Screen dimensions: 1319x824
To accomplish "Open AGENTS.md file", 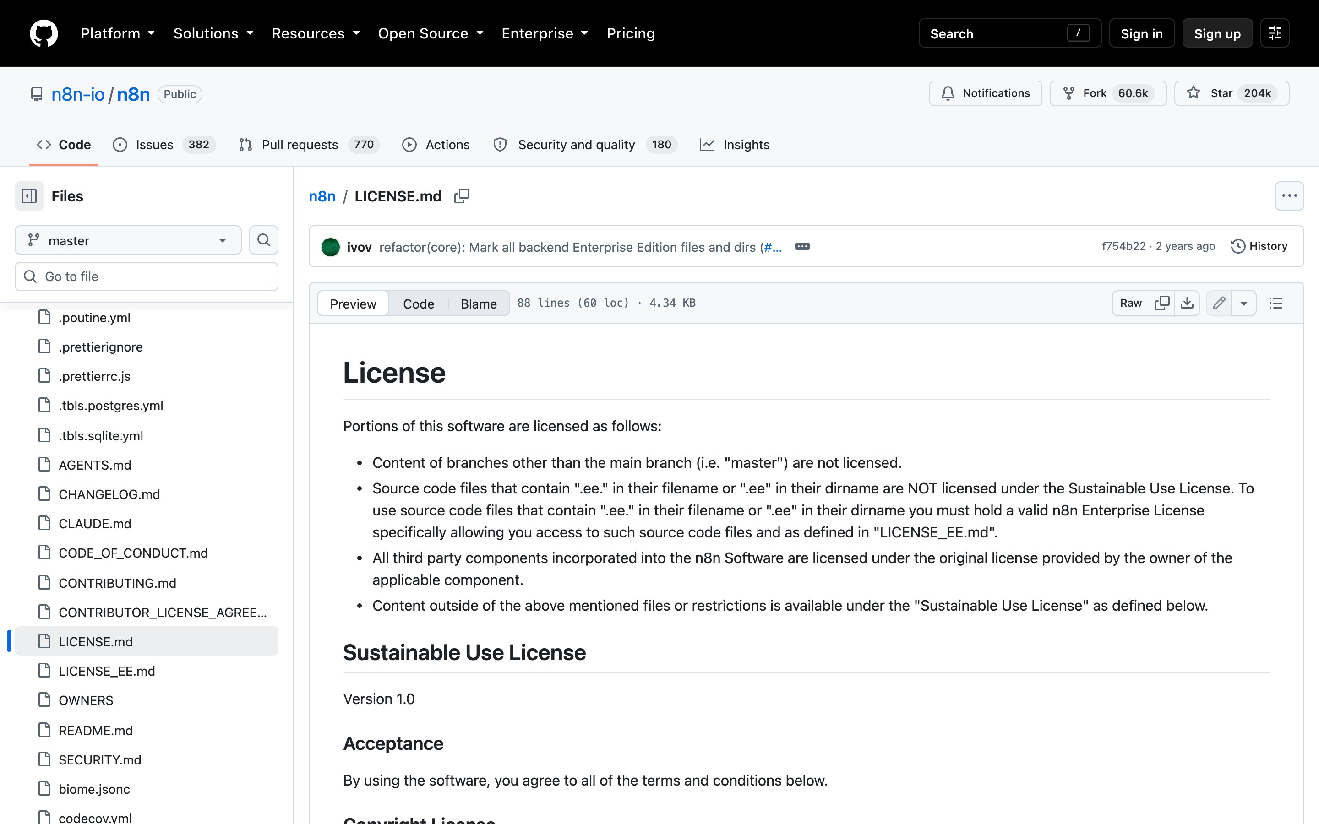I will coord(147,465).
